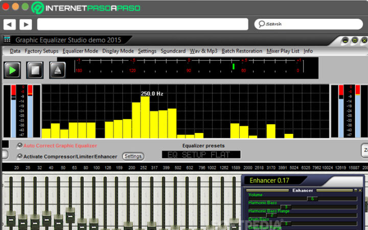The image size is (368, 230).
Task: Click the search magnifier icon
Action: pos(261,24)
